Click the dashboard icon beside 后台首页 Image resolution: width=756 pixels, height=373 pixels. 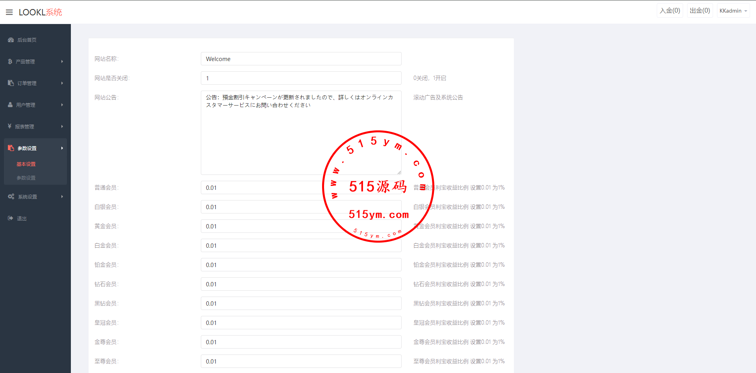point(11,40)
